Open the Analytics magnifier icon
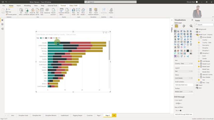Image resolution: width=214 pixels, height=120 pixels. point(191,26)
